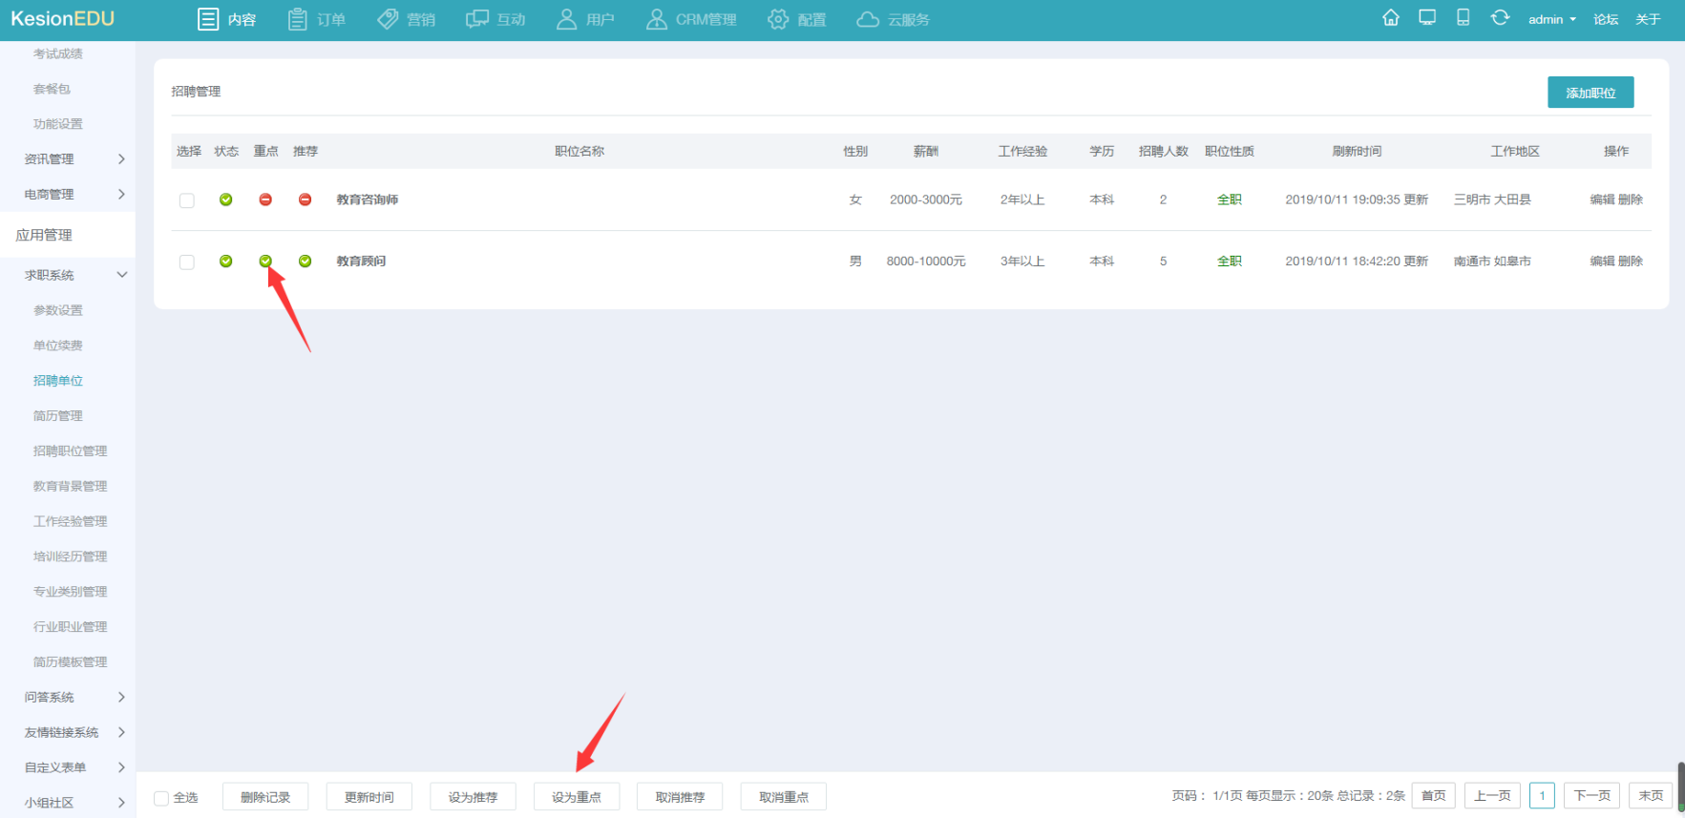
Task: Open the 云服务 top menu
Action: (x=894, y=19)
